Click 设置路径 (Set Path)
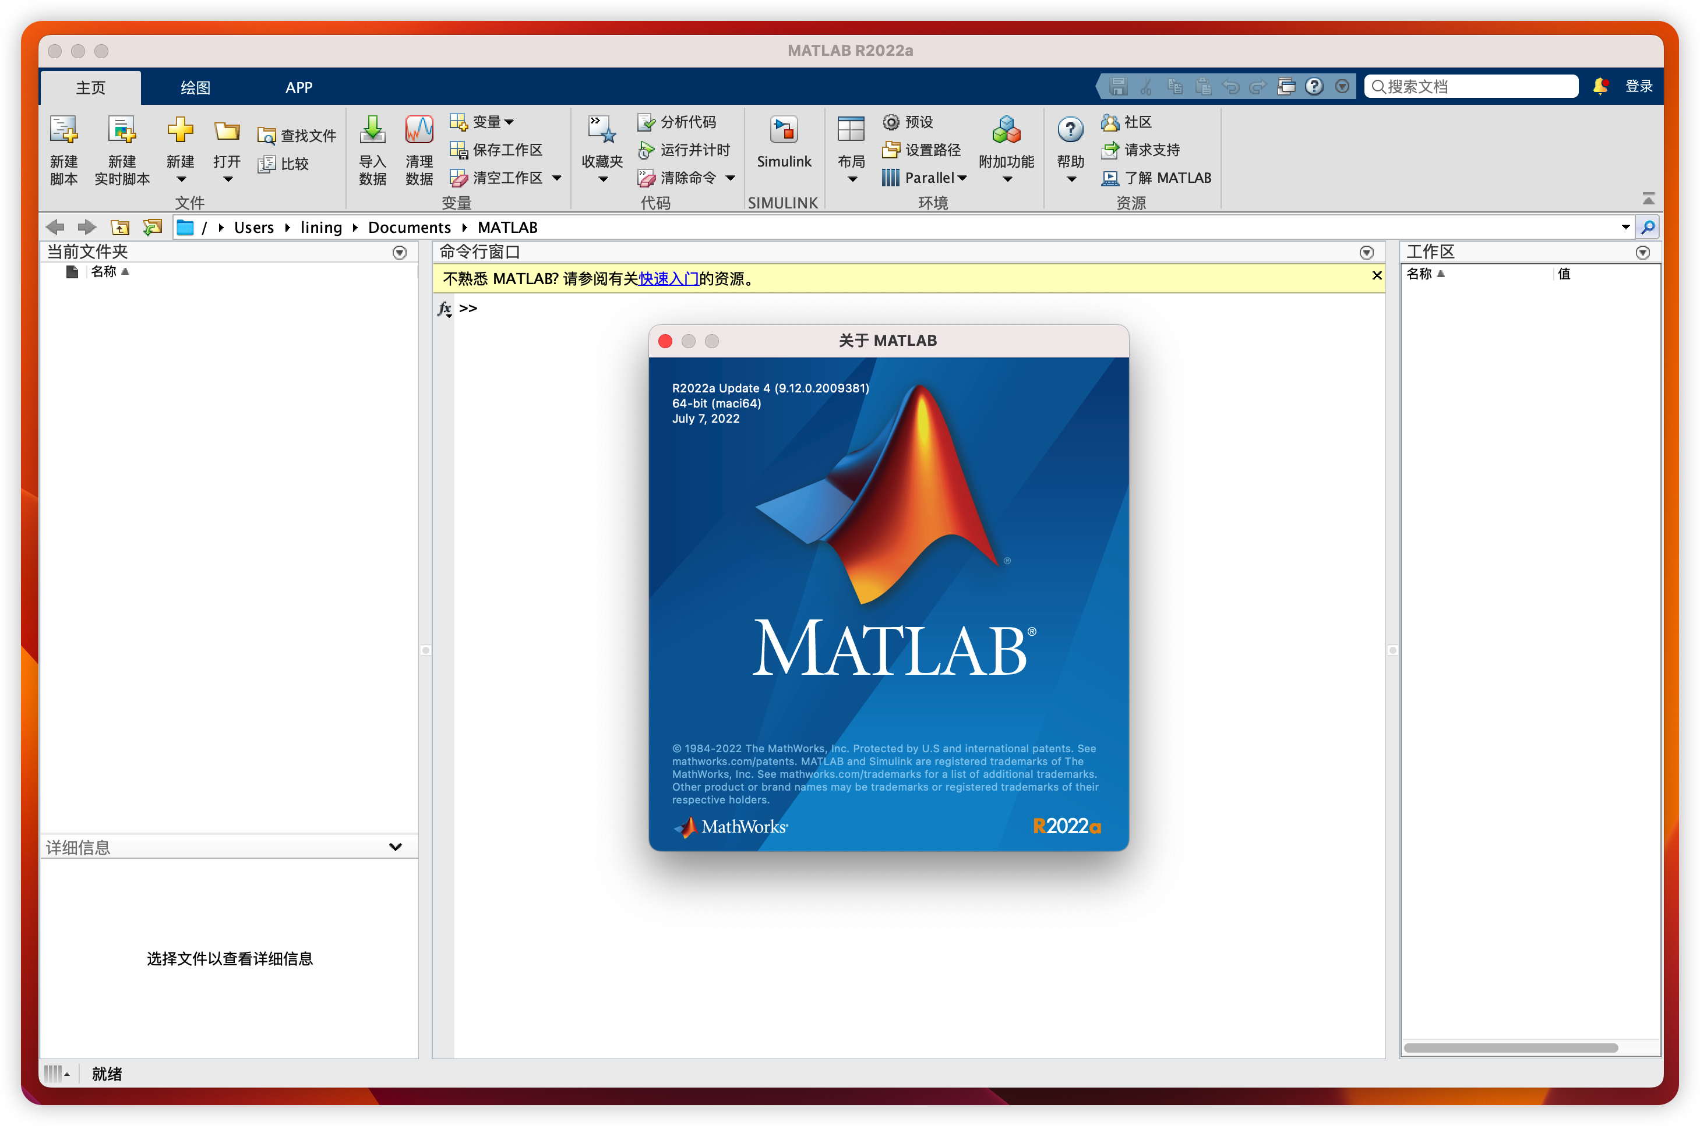The height and width of the screenshot is (1126, 1700). click(921, 150)
